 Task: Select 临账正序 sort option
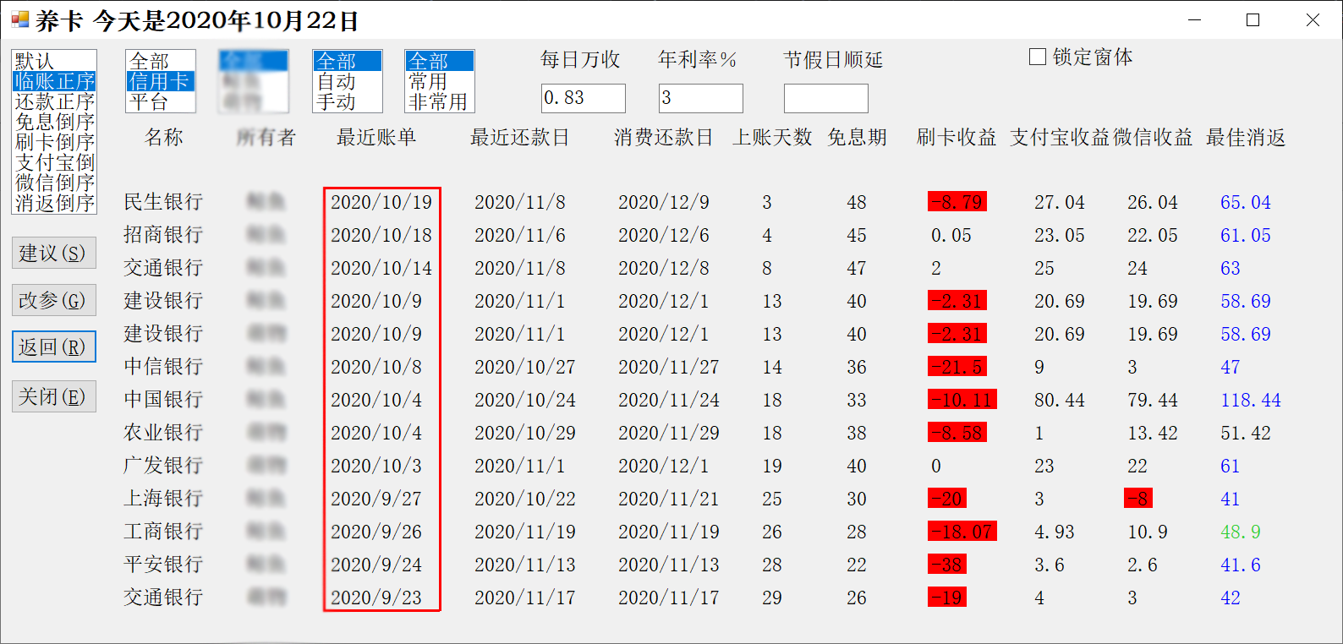coord(54,81)
